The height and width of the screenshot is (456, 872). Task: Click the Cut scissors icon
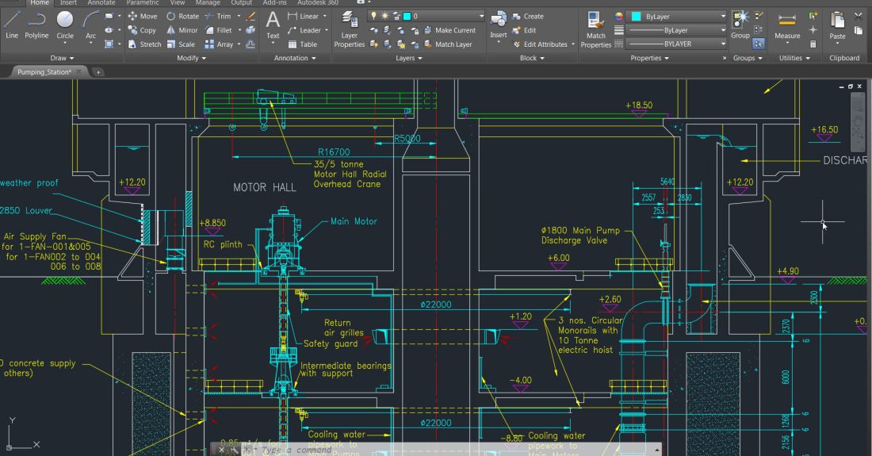[x=858, y=16]
